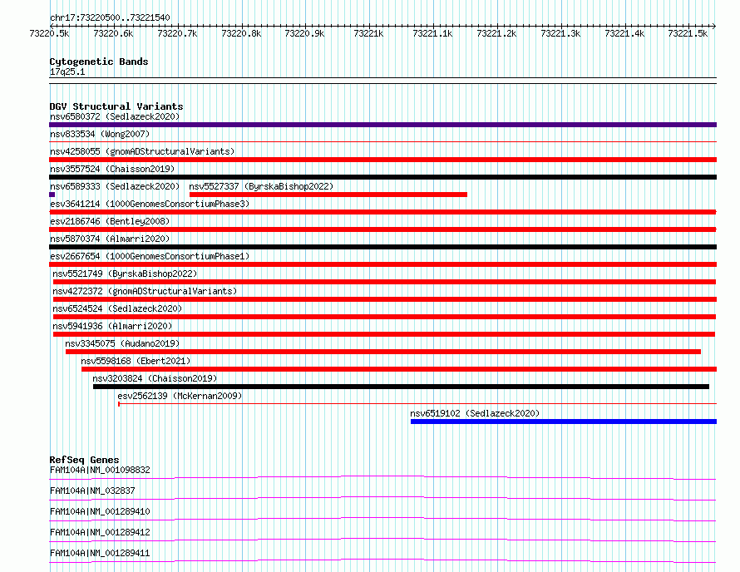This screenshot has height=572, width=740.
Task: Select transcript FAM104A|NM_001289411
Action: point(100,553)
